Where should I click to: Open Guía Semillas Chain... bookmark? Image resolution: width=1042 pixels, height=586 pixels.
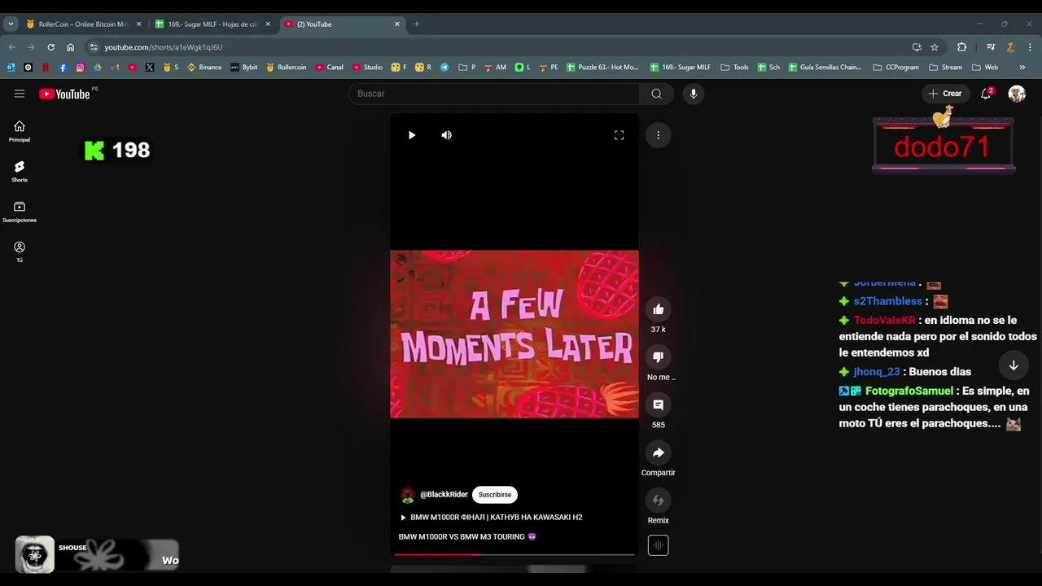coord(825,68)
